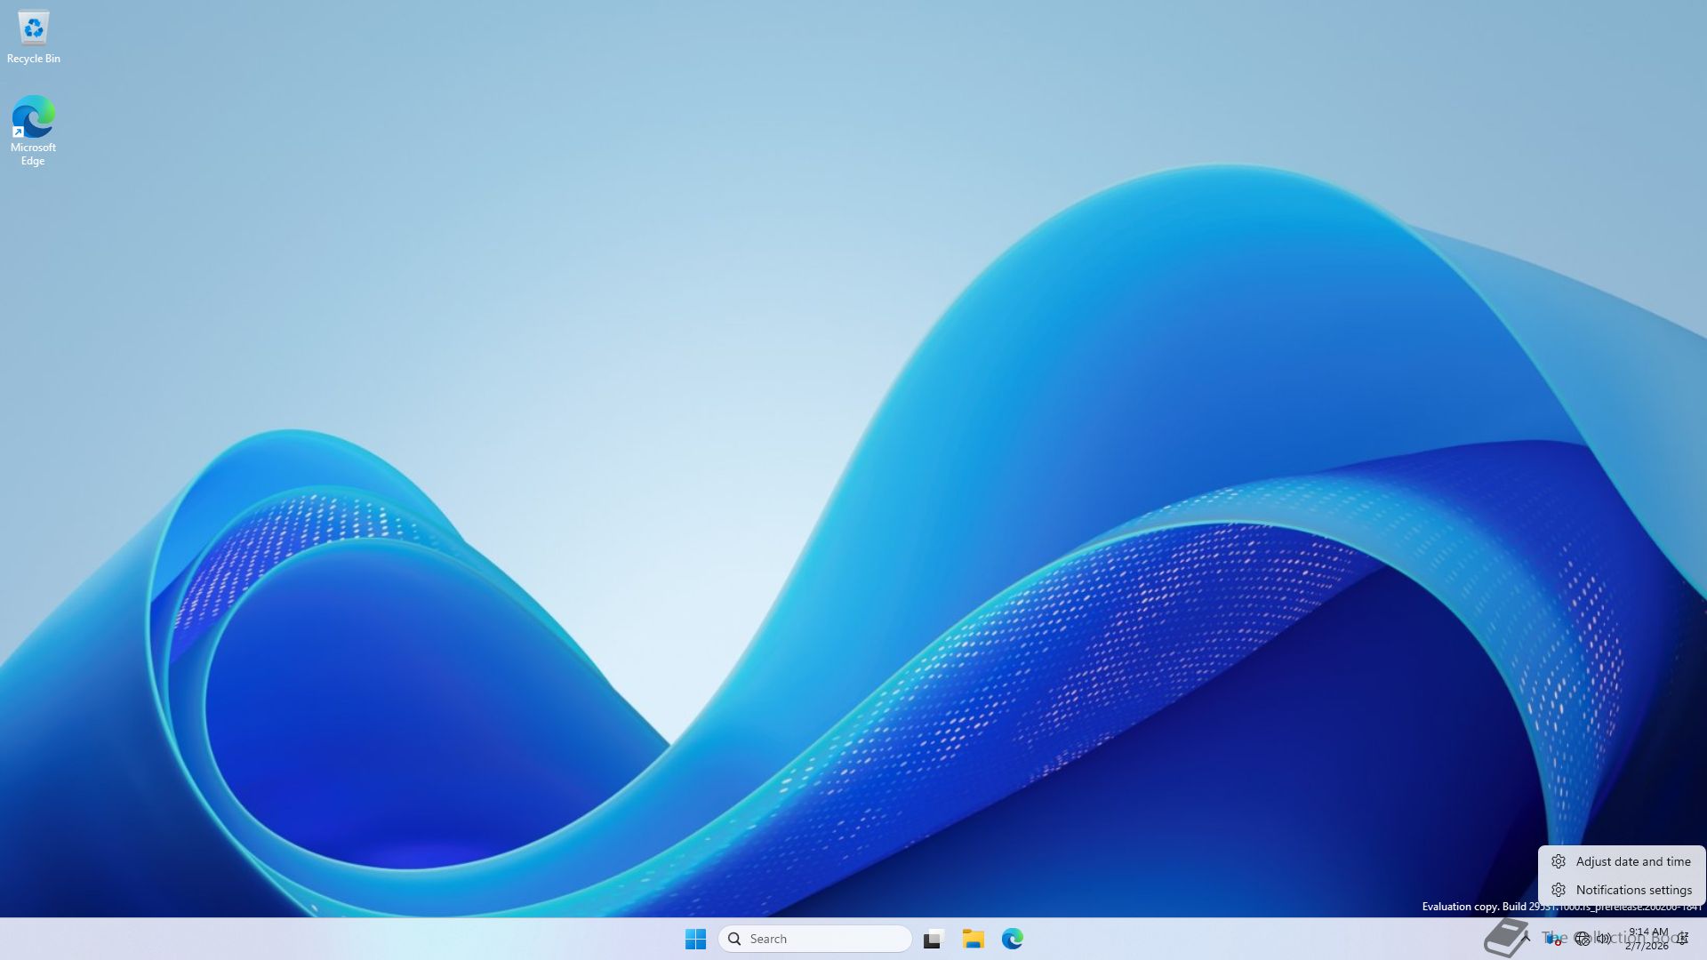
Task: Choose Notifications settings from context menu
Action: [x=1633, y=890]
